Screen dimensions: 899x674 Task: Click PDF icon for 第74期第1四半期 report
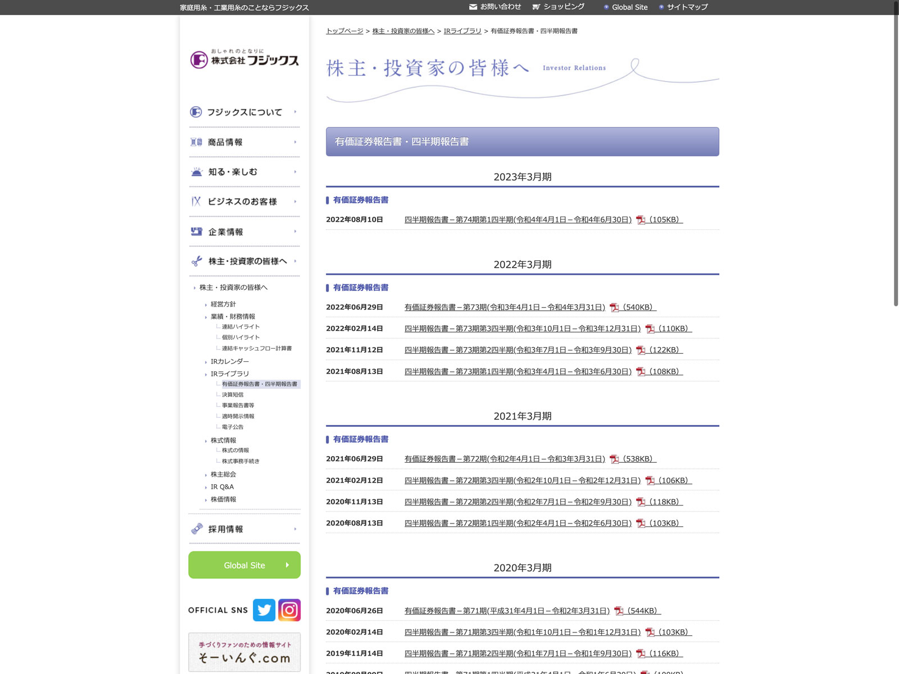coord(641,220)
